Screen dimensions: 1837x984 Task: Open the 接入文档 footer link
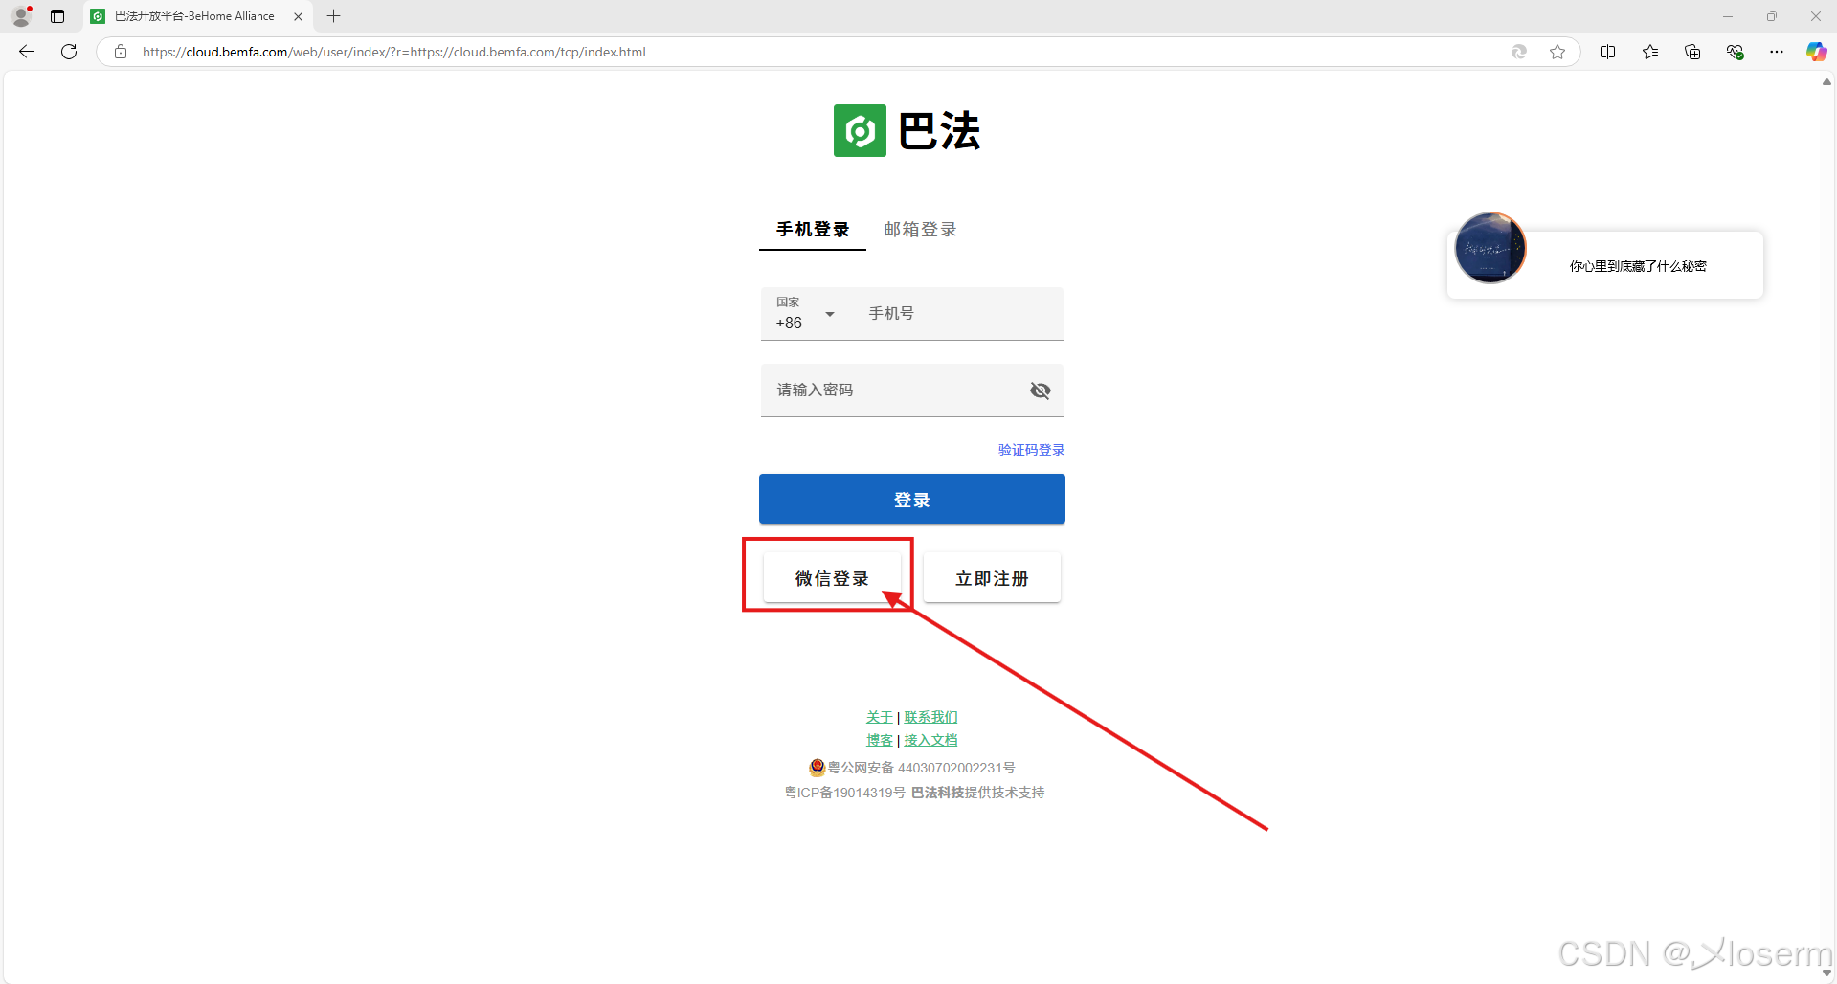930,740
